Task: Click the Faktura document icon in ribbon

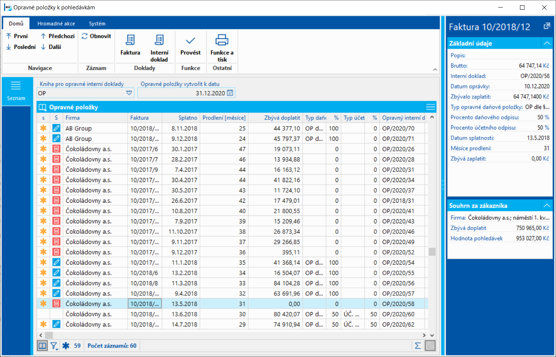Action: click(x=130, y=41)
